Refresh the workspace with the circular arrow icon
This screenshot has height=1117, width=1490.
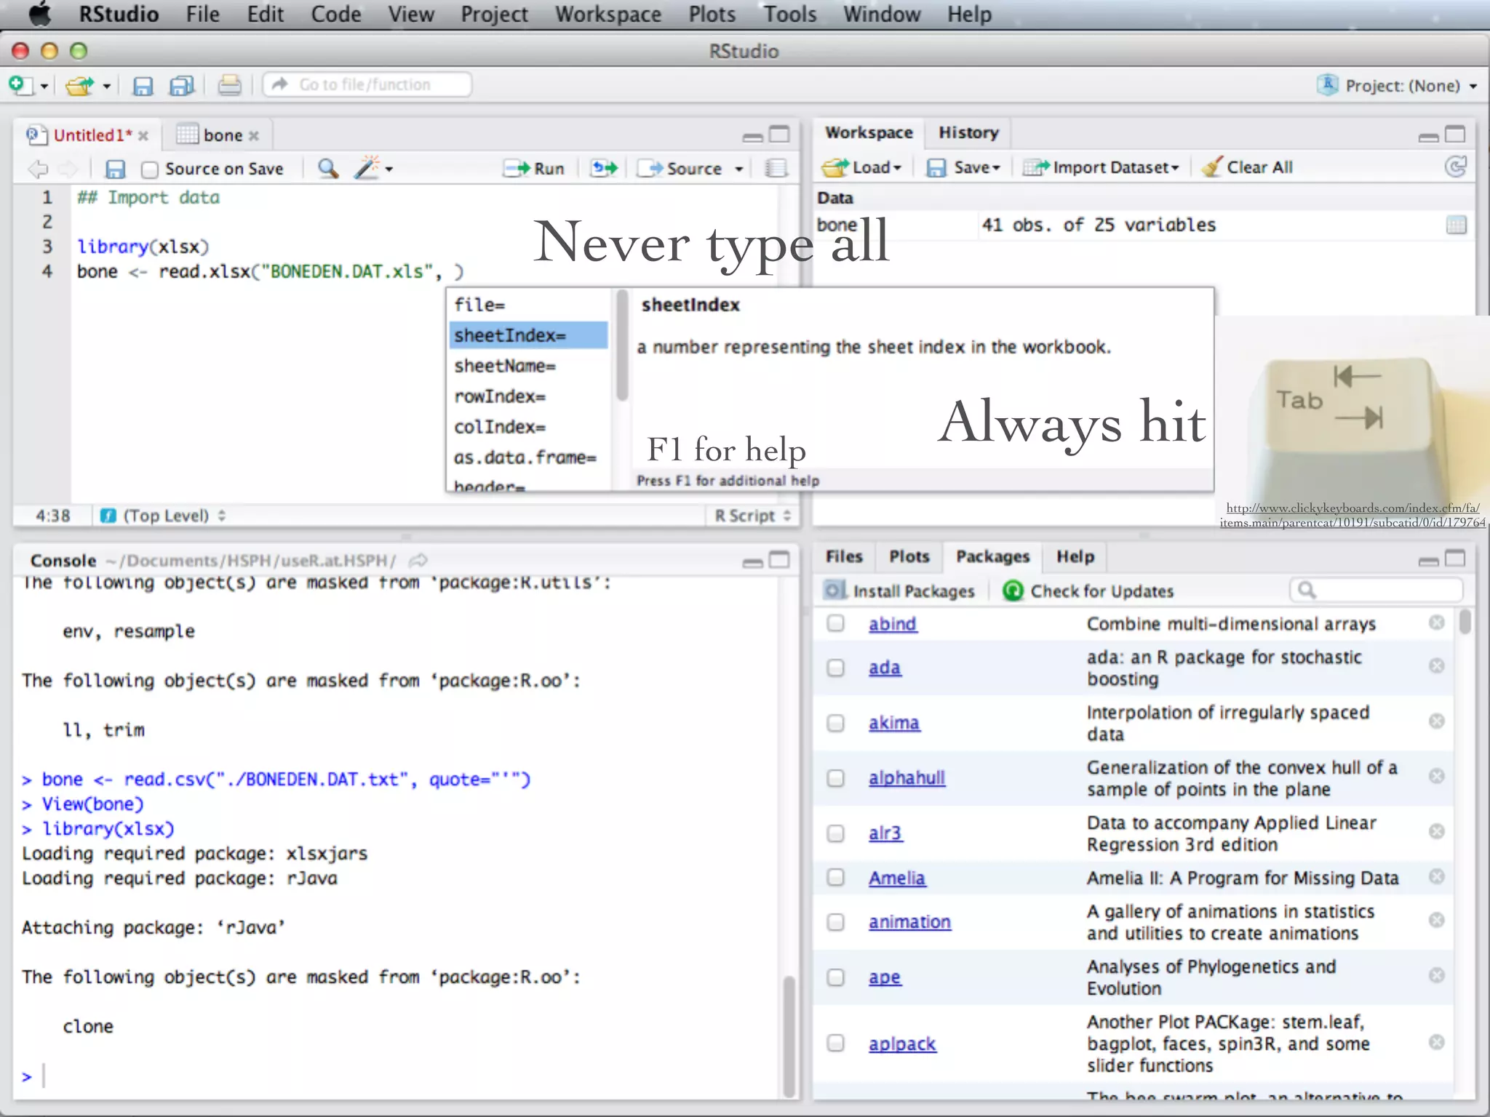[x=1455, y=167]
